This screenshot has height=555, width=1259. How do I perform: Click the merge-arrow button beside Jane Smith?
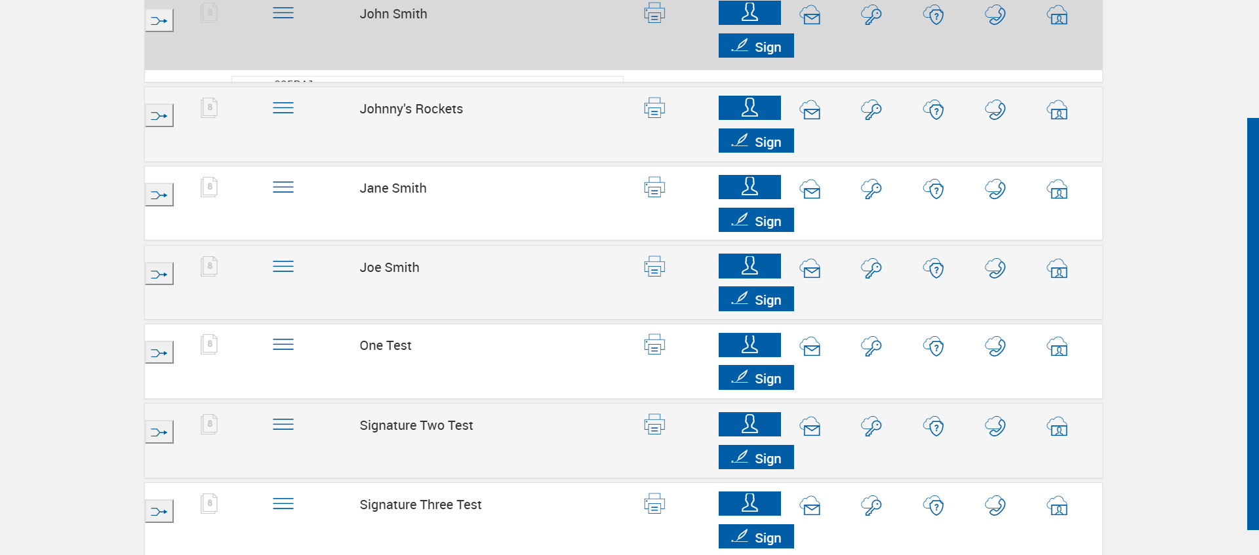point(159,195)
